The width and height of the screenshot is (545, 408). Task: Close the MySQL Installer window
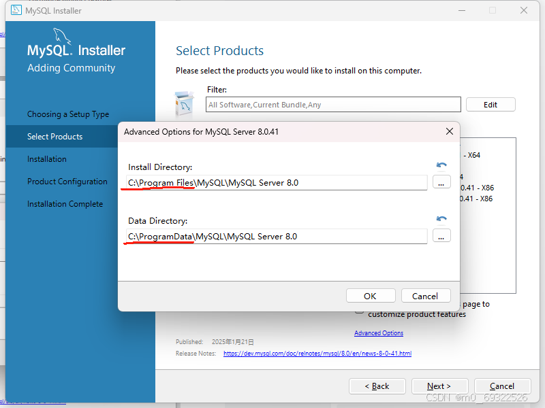(x=524, y=10)
